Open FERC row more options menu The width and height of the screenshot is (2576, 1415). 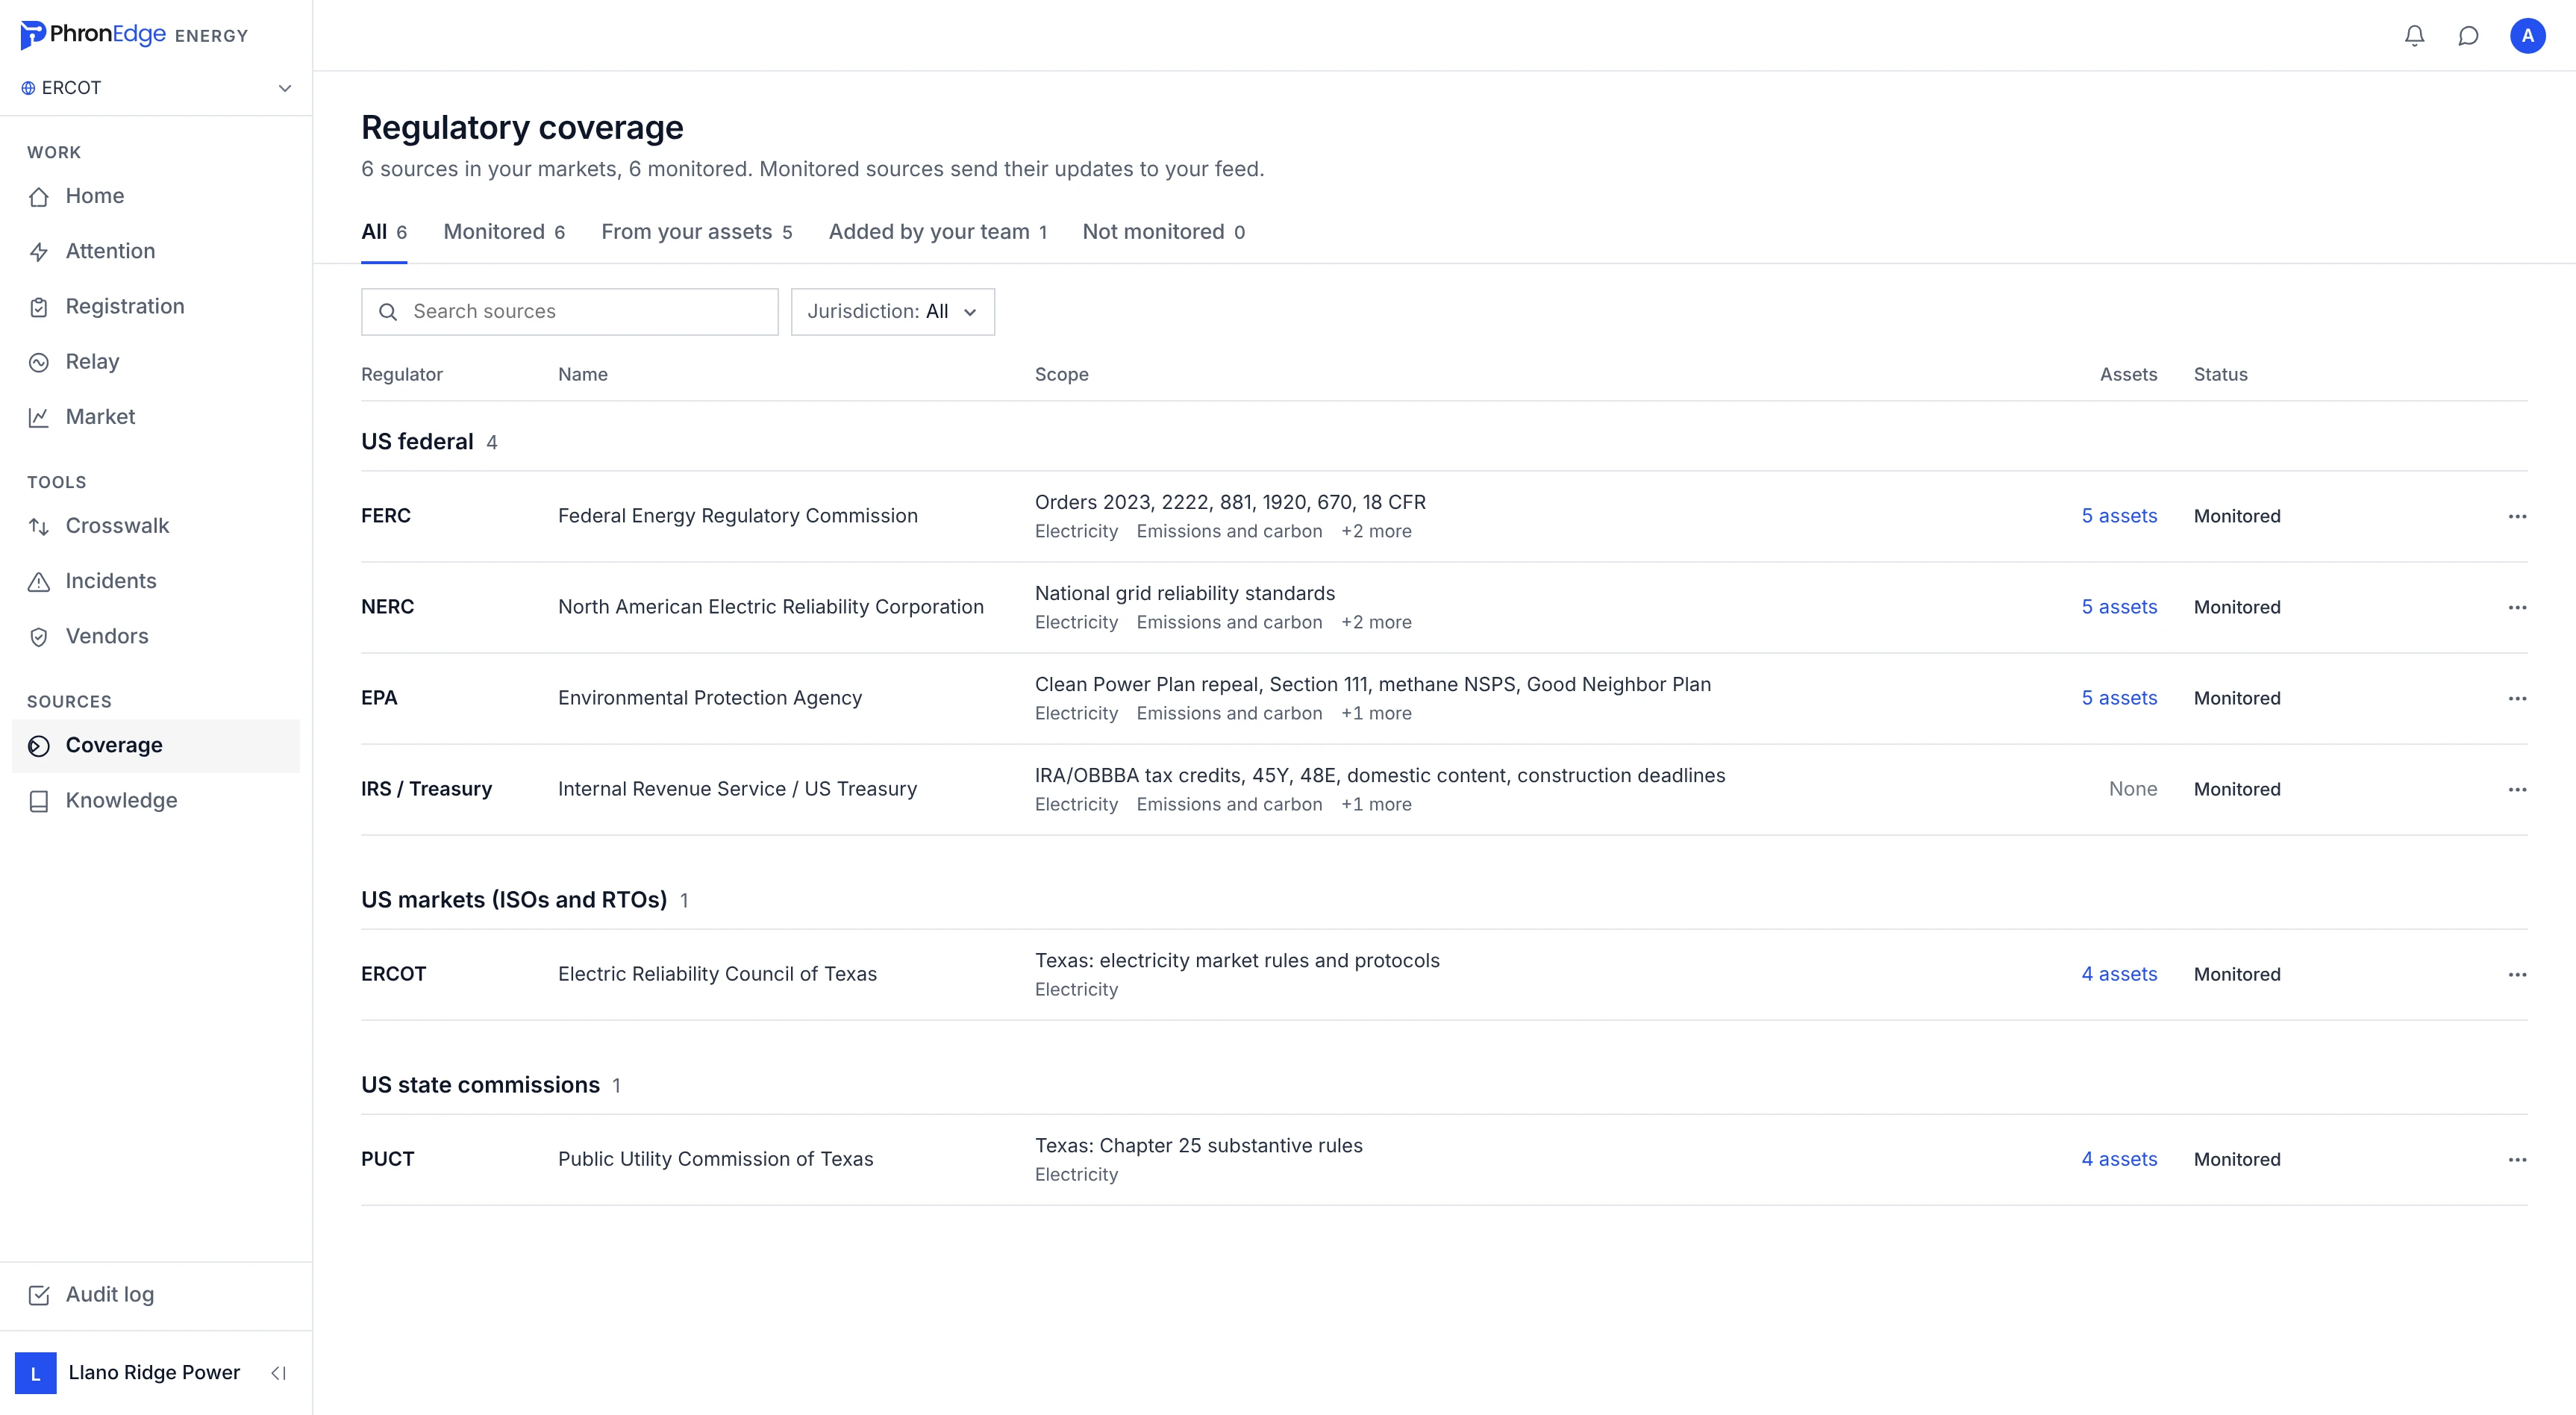(x=2517, y=516)
